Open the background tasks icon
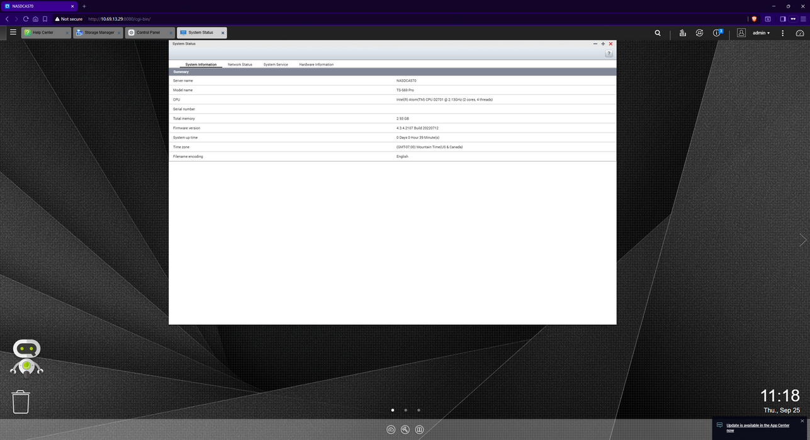Image resolution: width=810 pixels, height=440 pixels. (x=682, y=33)
